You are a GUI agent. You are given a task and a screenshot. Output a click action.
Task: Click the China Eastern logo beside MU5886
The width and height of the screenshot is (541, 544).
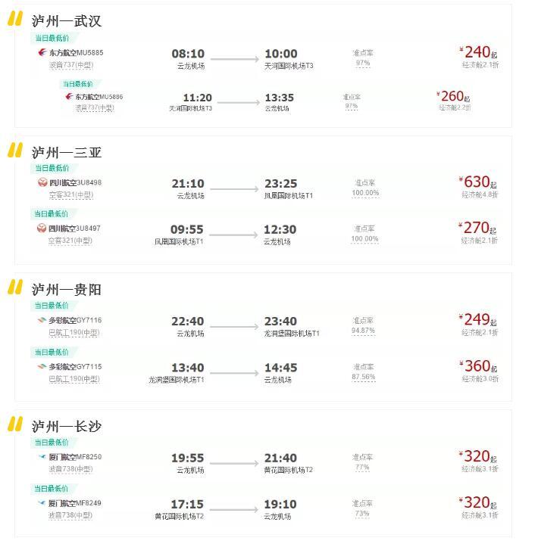coord(69,97)
